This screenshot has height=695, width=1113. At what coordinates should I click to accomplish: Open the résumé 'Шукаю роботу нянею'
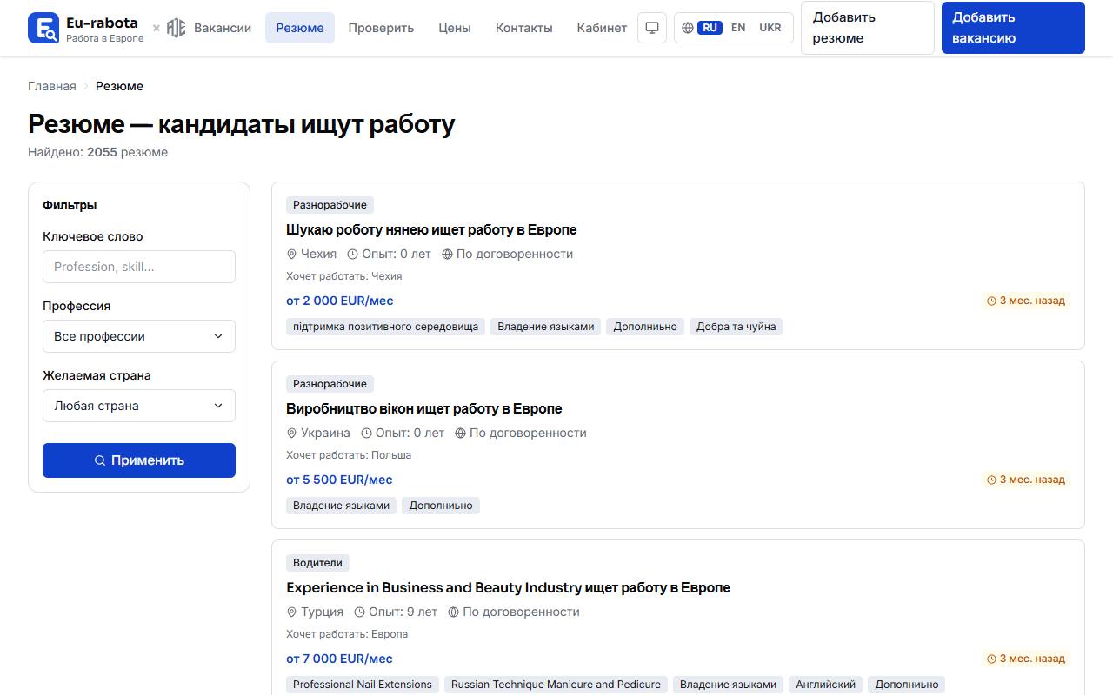[431, 230]
